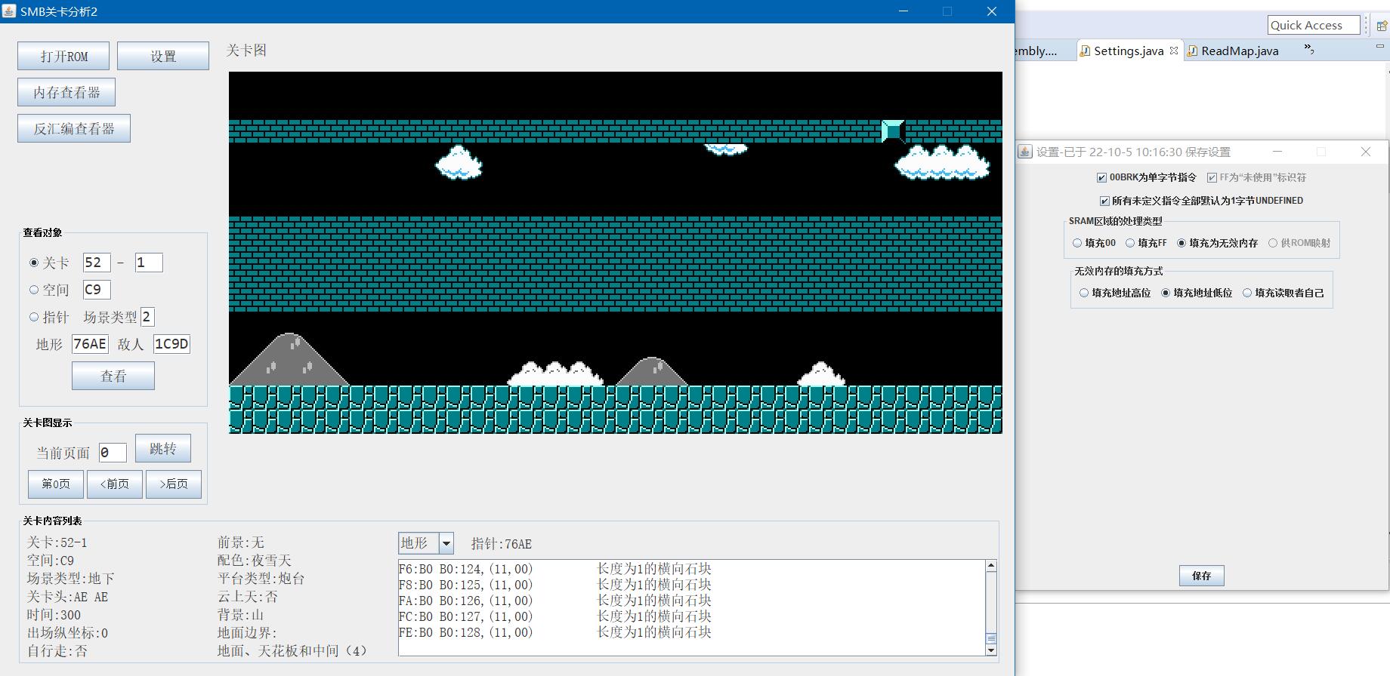Minimize the SMB关卡分析2 window
1390x676 pixels.
click(903, 11)
